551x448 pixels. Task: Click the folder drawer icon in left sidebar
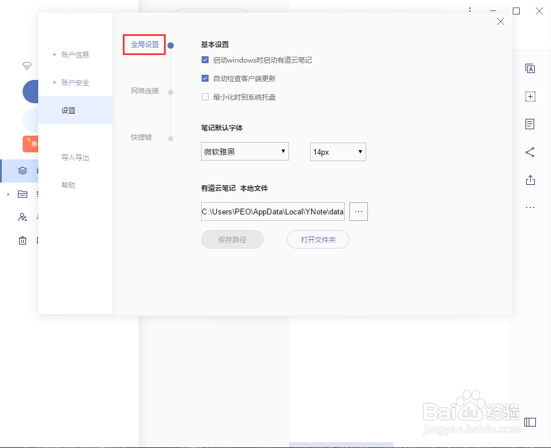[23, 194]
